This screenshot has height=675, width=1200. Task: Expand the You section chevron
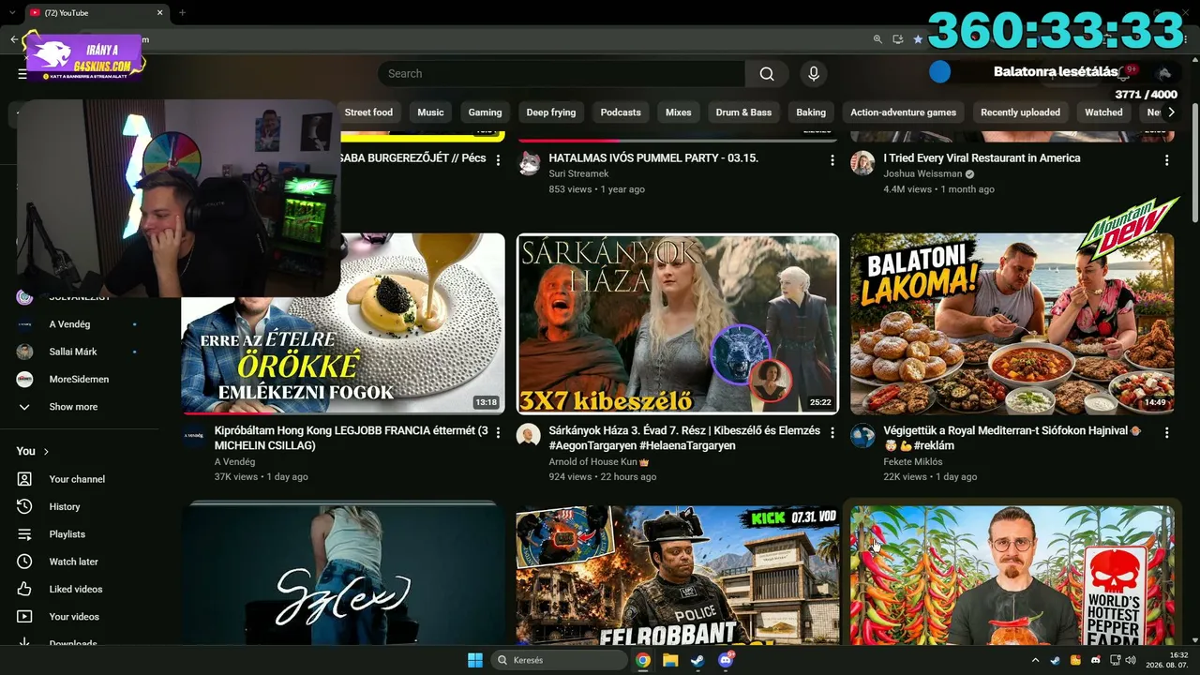(46, 452)
